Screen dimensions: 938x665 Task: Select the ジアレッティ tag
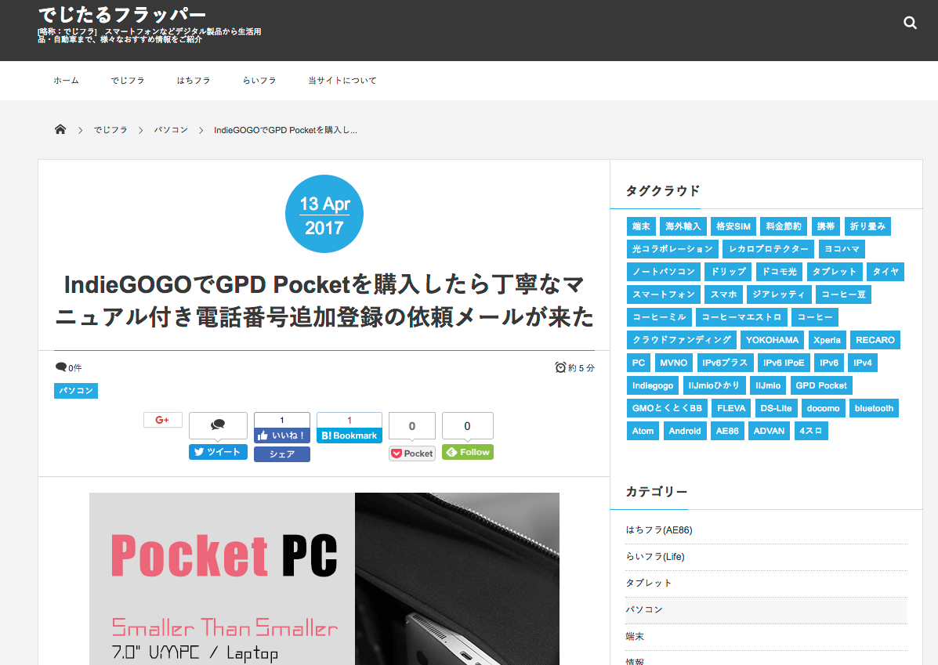pos(779,295)
